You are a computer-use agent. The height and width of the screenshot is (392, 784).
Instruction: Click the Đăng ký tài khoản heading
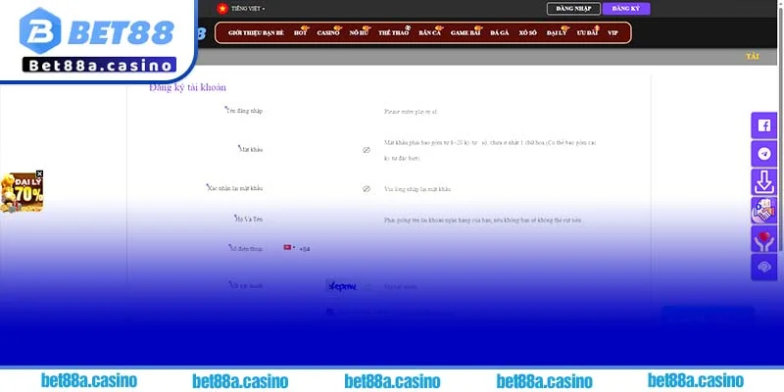tap(187, 87)
